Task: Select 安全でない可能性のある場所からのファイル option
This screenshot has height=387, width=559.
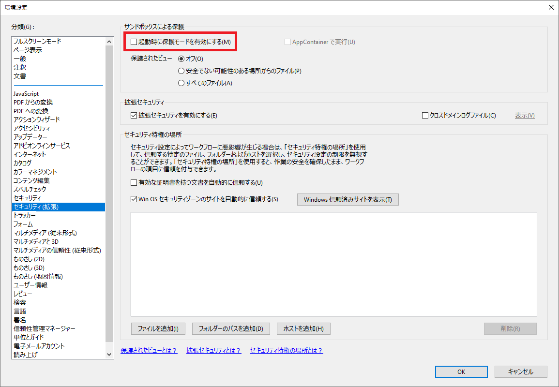Action: tap(181, 71)
